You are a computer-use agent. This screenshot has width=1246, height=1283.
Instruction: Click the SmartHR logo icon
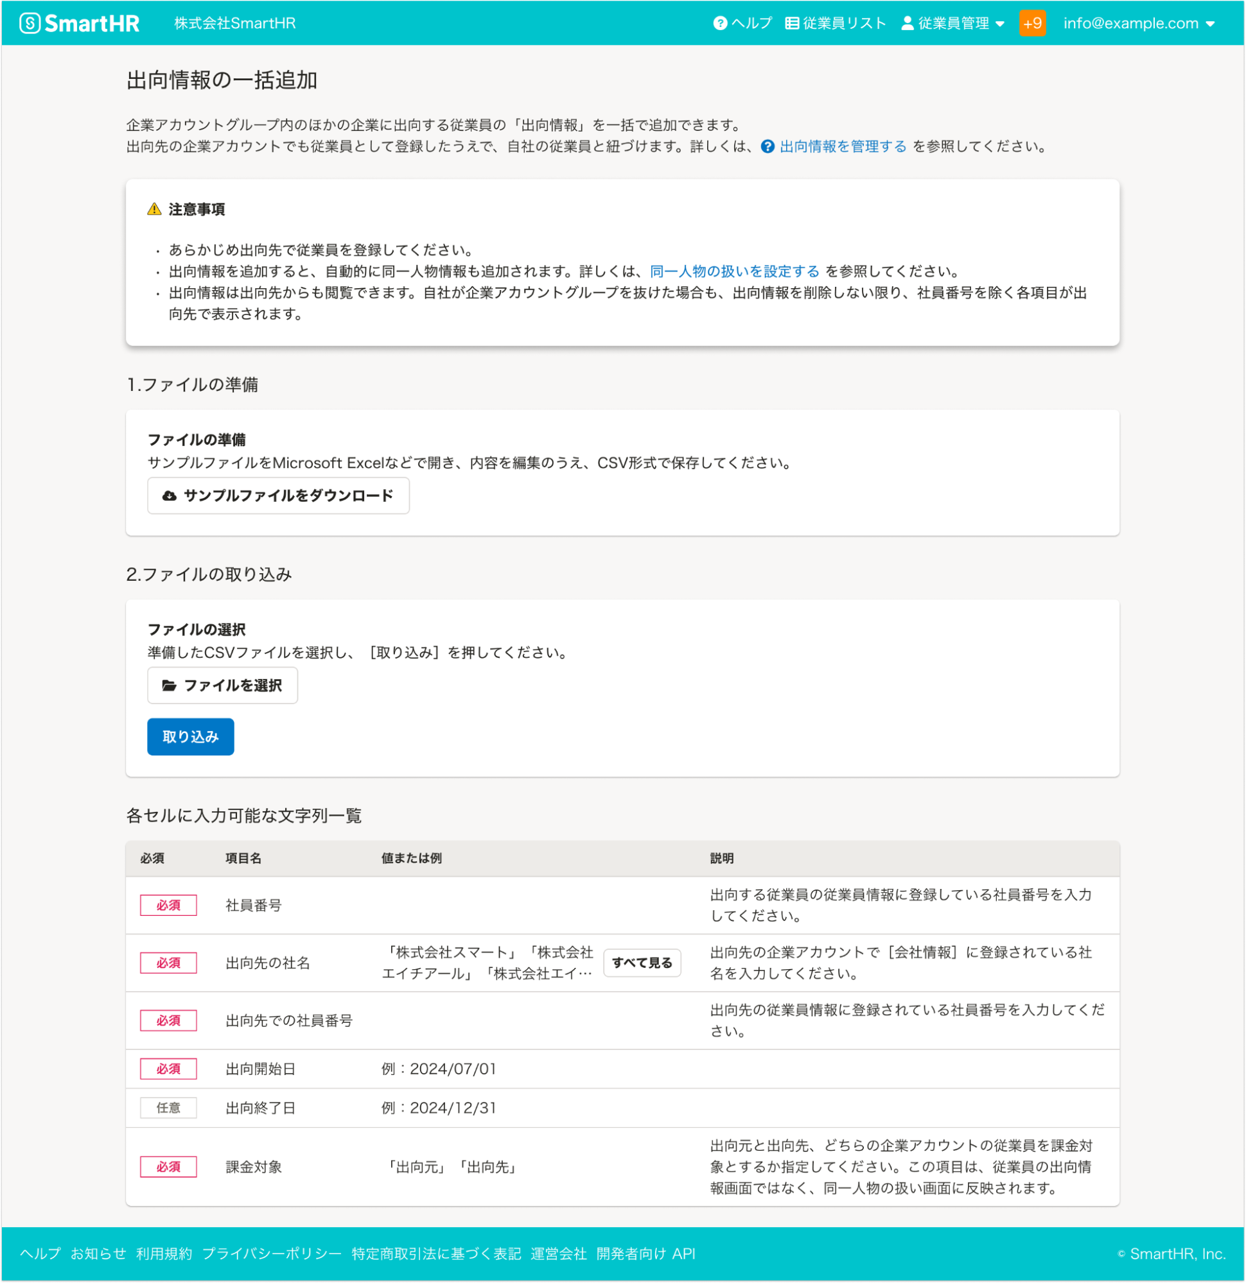point(28,23)
